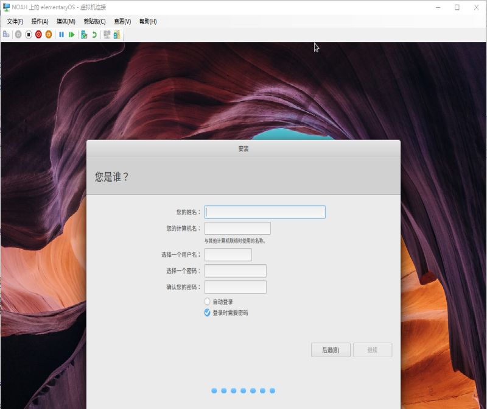Pause the virtual machine from the toolbar
The image size is (487, 409).
(61, 35)
